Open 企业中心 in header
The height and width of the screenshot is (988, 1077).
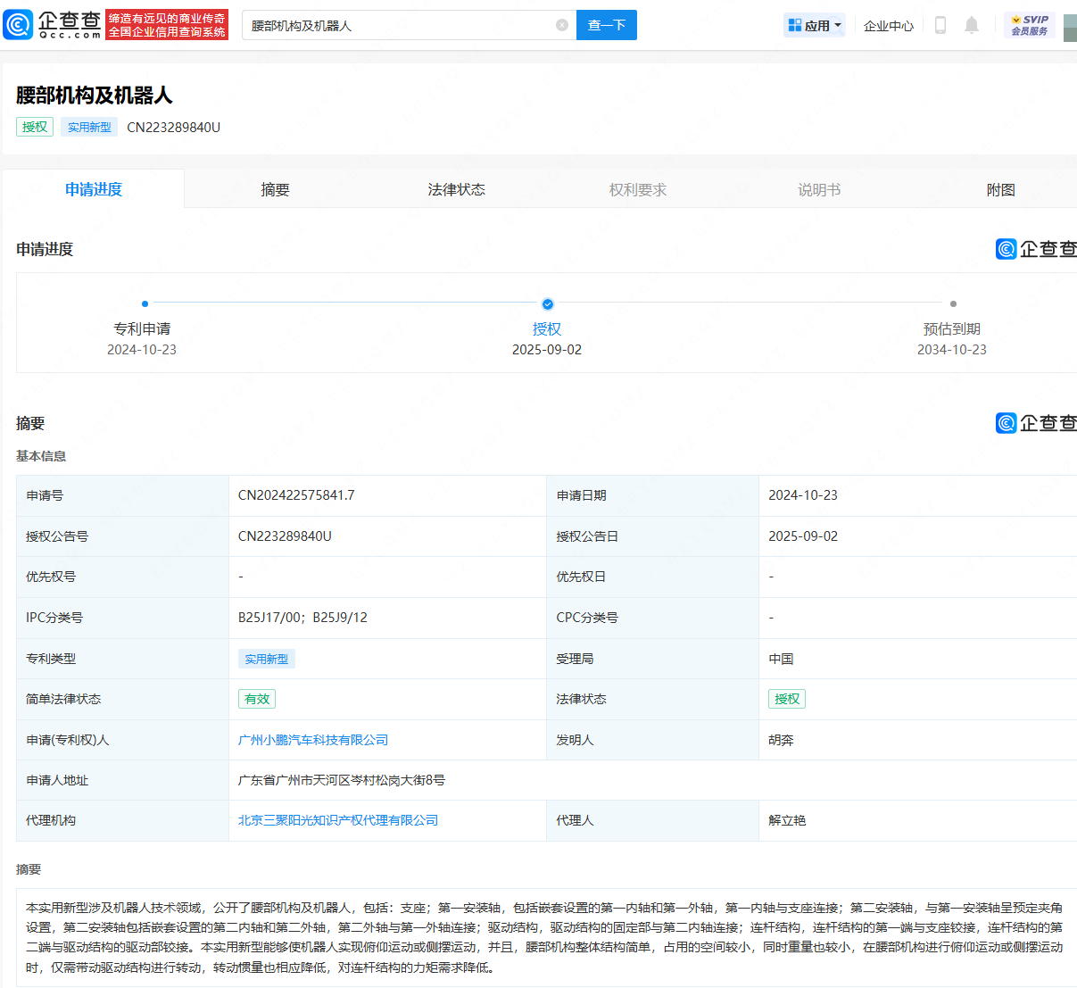pos(889,26)
